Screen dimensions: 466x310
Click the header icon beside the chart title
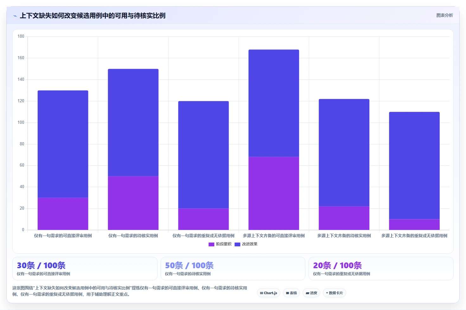(x=15, y=16)
